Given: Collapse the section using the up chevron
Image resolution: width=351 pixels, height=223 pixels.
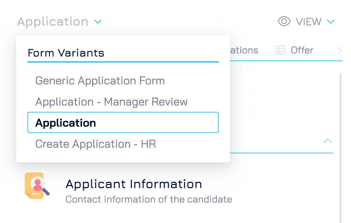Looking at the screenshot, I should (x=328, y=141).
